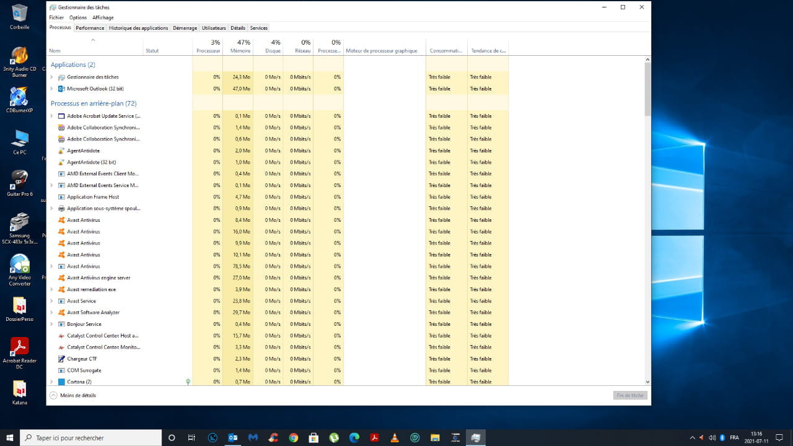
Task: Open the Options menu
Action: click(x=78, y=17)
